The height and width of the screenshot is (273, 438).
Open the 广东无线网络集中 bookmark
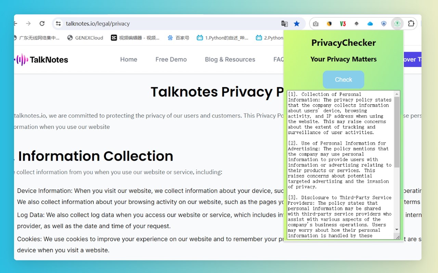coord(36,38)
